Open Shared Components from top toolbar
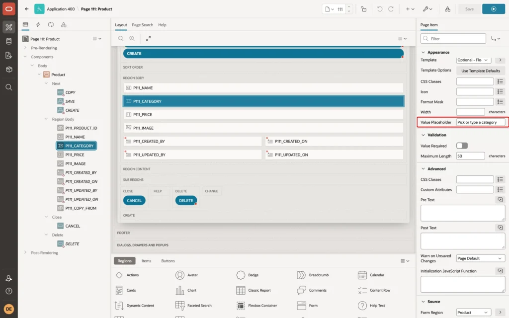 (448, 9)
